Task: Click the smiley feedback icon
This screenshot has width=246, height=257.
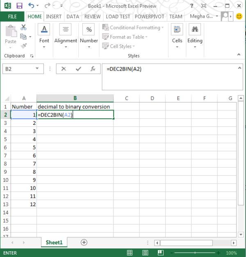Action: (x=239, y=16)
